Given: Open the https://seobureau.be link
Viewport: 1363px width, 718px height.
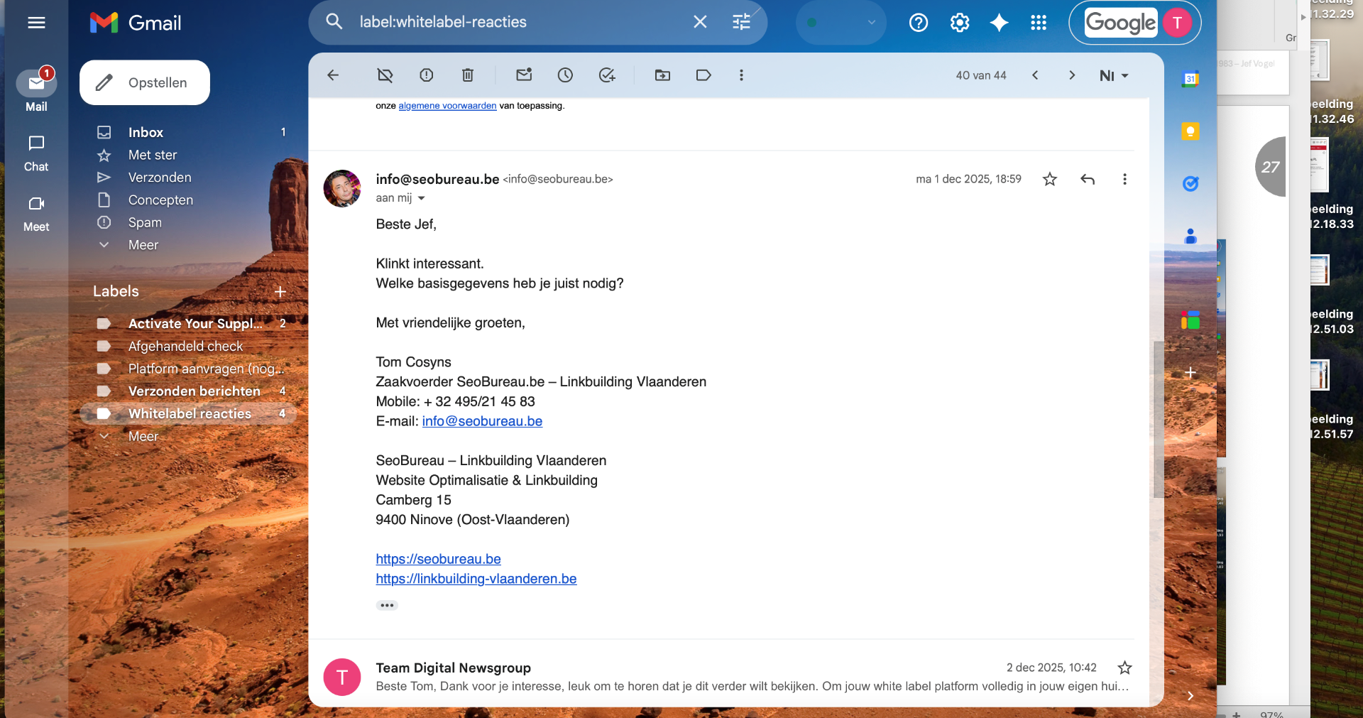Looking at the screenshot, I should coord(438,559).
